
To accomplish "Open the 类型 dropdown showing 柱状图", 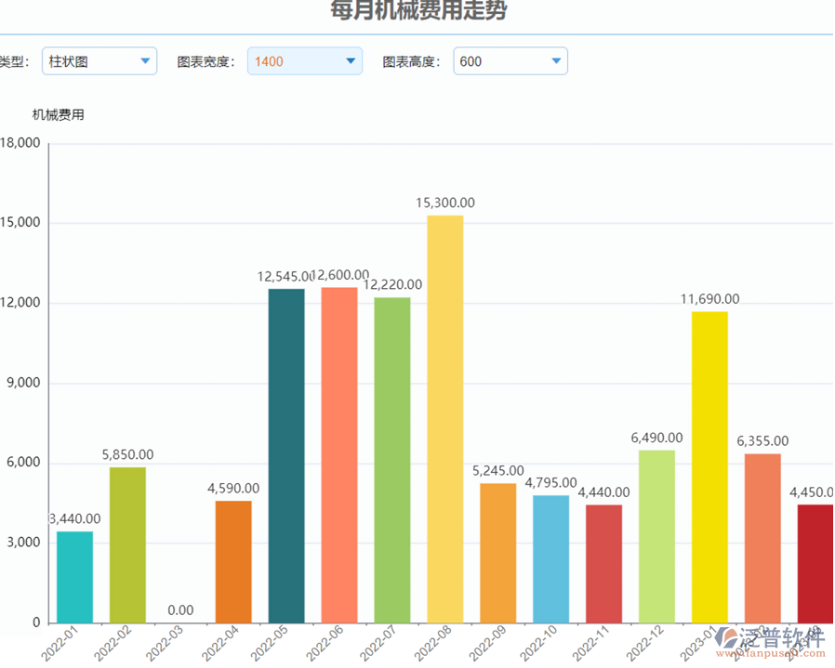I will point(99,60).
